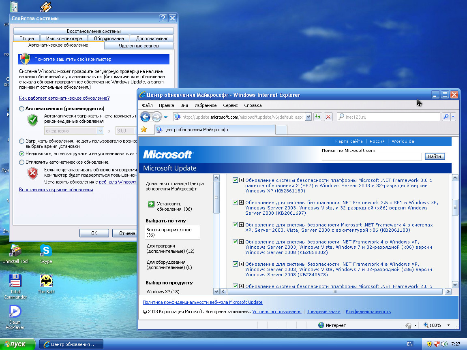The image size is (467, 350).
Task: Click the Refresh page icon
Action: pyautogui.click(x=318, y=117)
